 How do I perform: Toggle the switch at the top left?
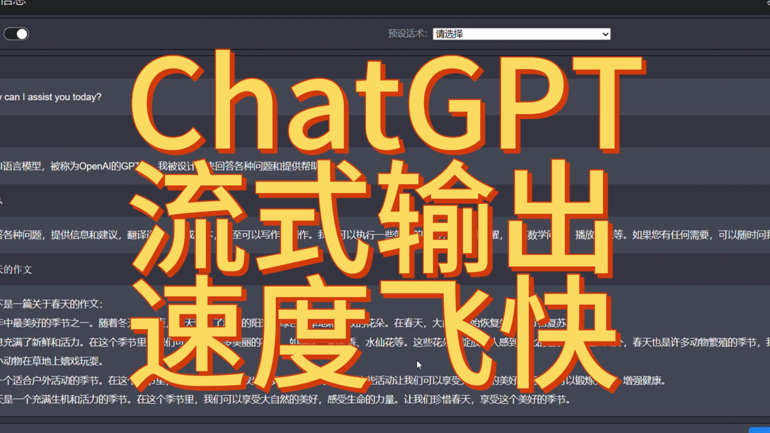16,34
